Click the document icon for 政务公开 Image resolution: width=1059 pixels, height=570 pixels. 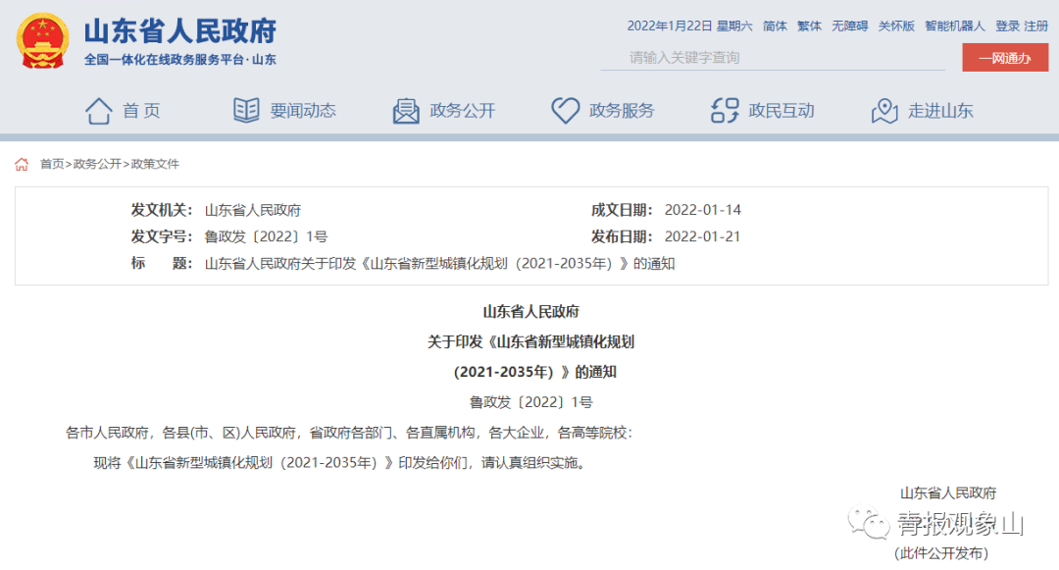[406, 111]
